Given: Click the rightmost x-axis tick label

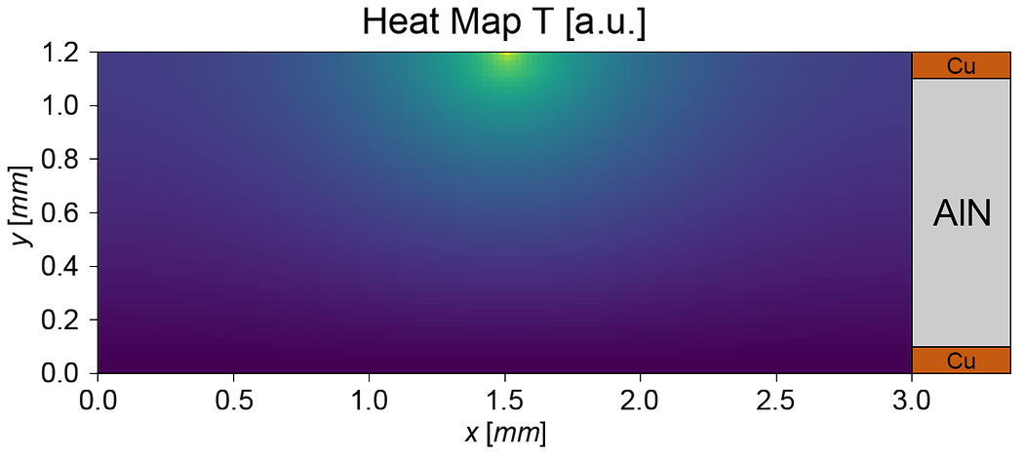Looking at the screenshot, I should coord(912,399).
